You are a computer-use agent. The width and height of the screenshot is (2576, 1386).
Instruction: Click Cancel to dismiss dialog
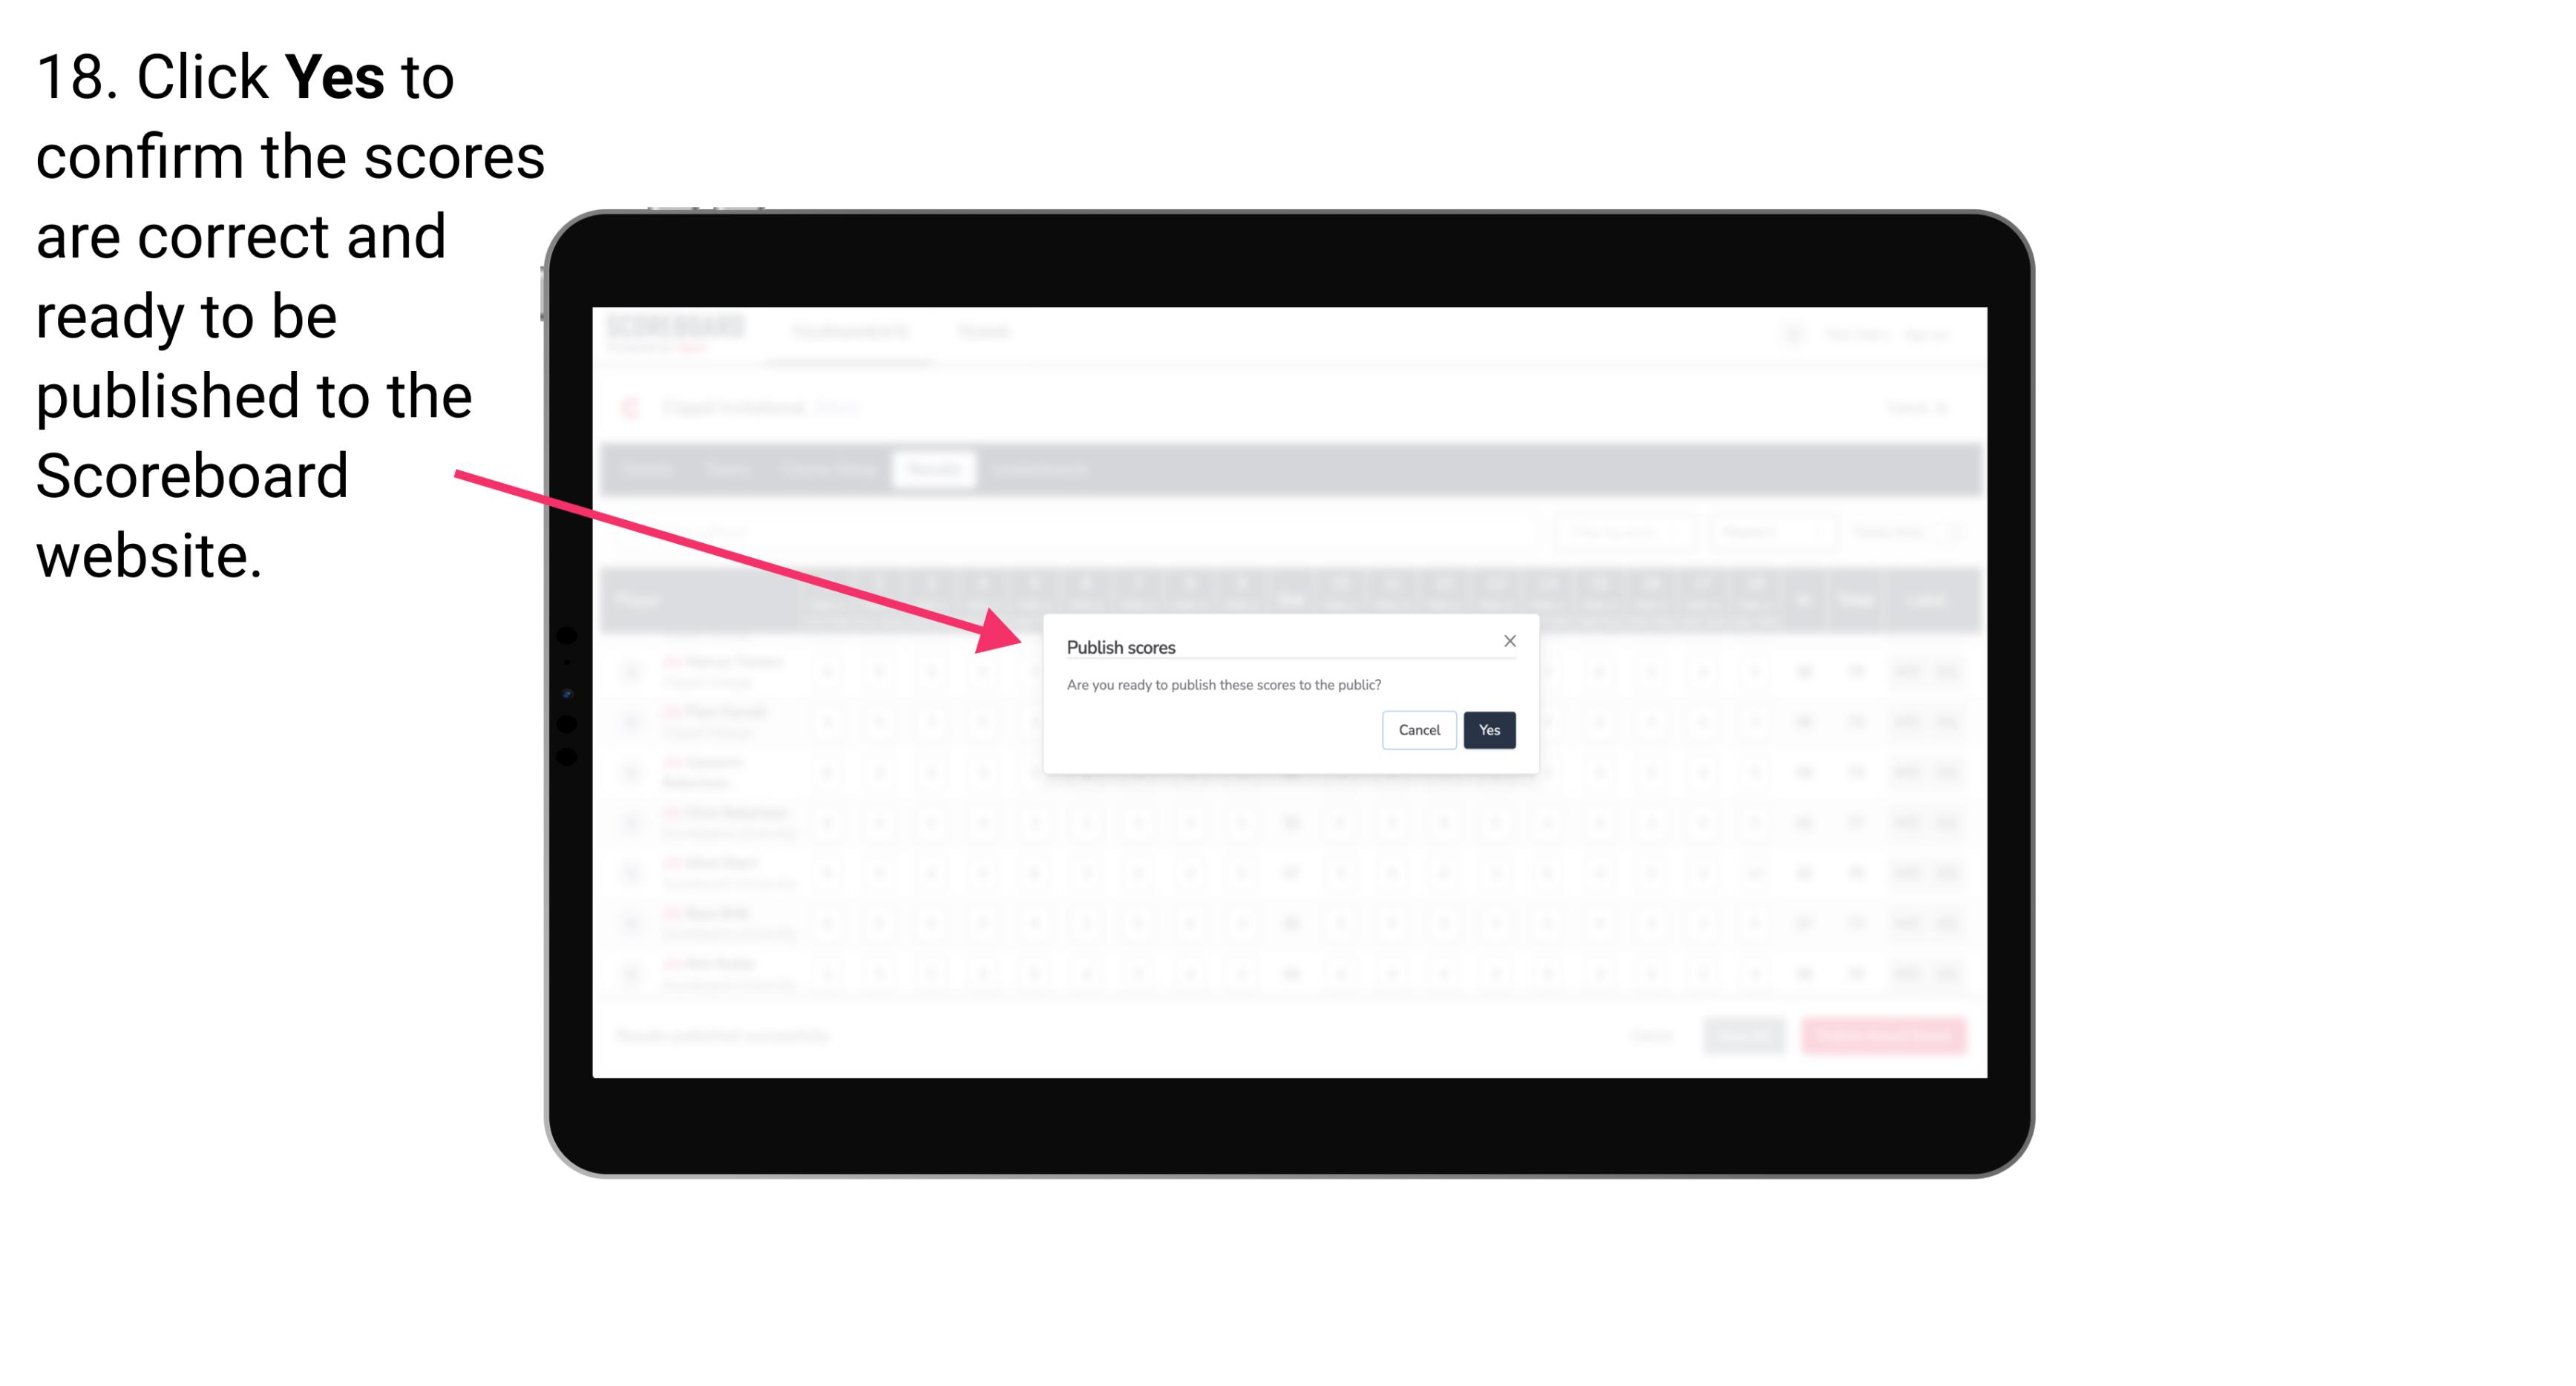point(1417,729)
